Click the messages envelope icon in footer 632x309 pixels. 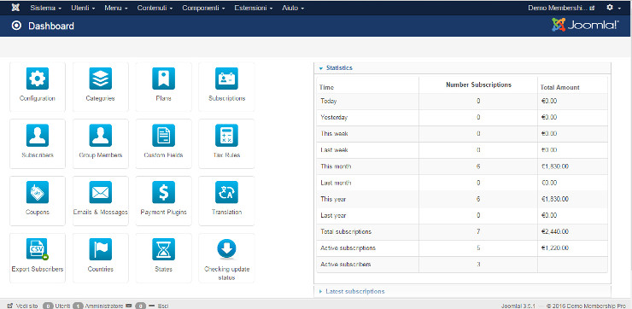click(129, 306)
